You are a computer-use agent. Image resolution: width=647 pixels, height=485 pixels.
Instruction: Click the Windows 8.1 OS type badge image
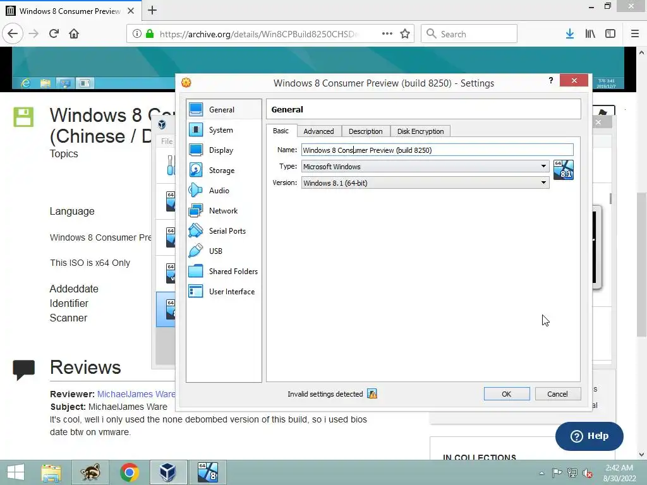click(x=564, y=169)
